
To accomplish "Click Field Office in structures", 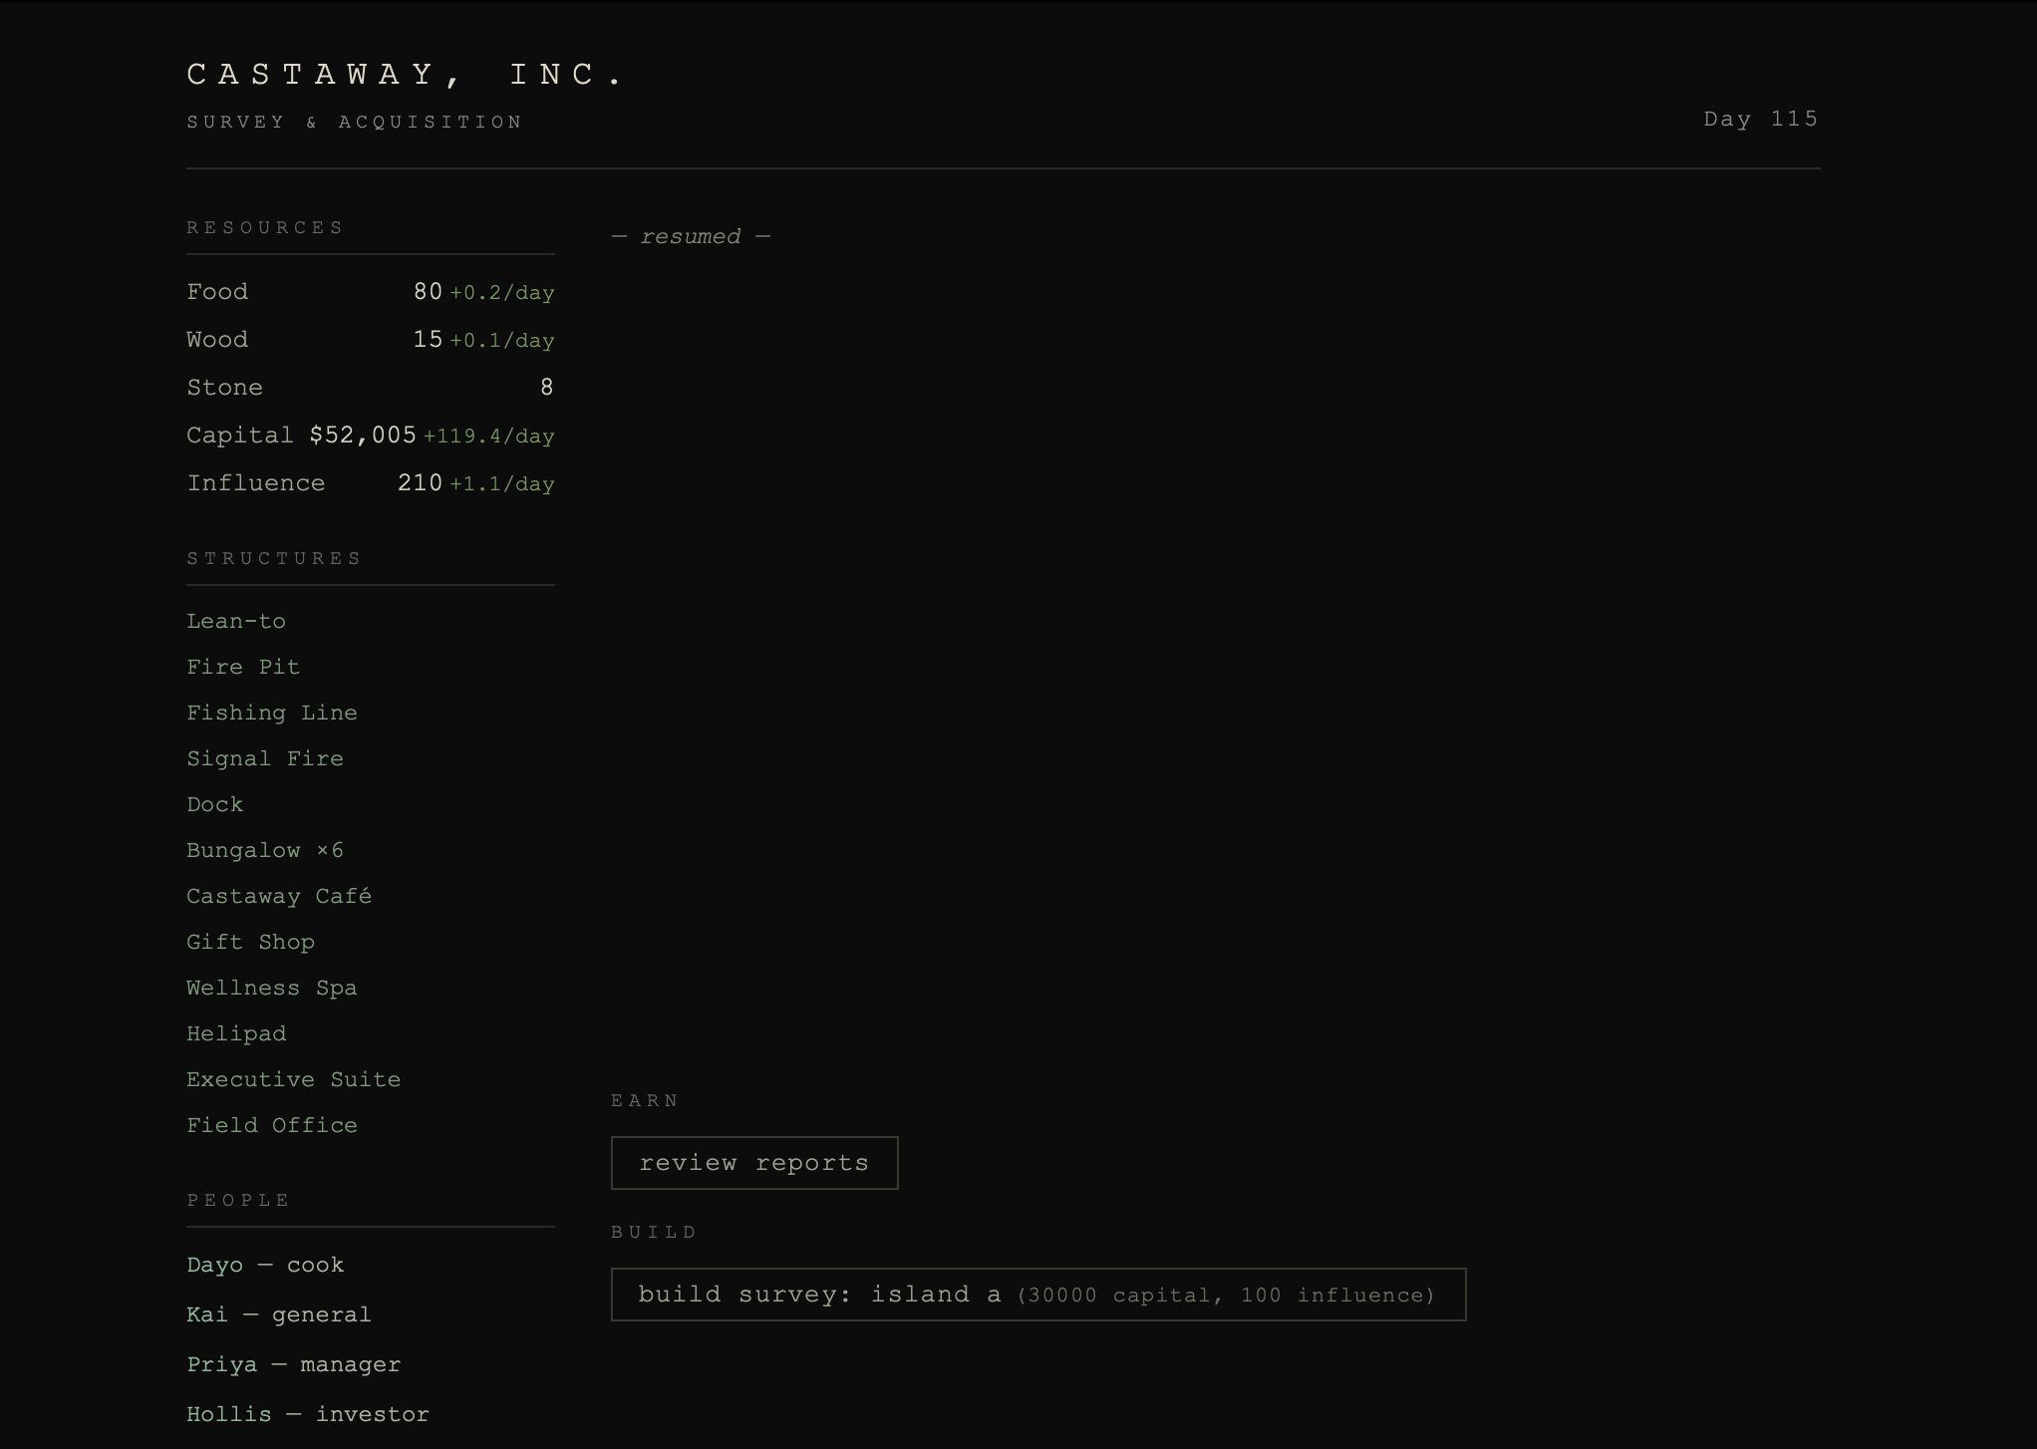I will pos(271,1126).
